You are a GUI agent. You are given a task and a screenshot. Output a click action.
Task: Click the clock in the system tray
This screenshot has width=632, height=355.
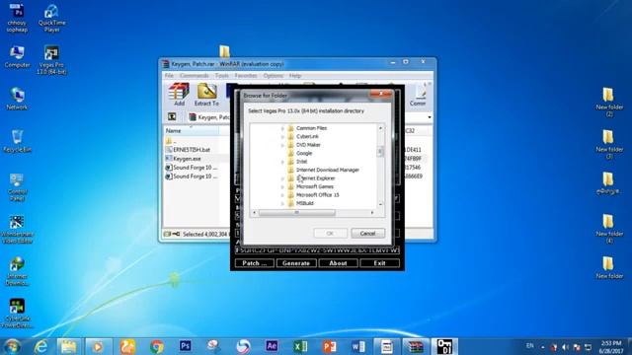click(x=611, y=347)
